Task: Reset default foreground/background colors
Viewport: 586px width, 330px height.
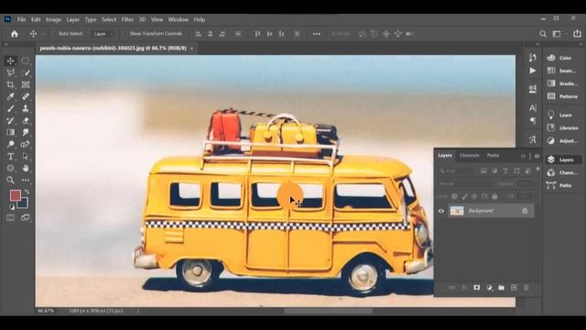Action: (x=12, y=207)
